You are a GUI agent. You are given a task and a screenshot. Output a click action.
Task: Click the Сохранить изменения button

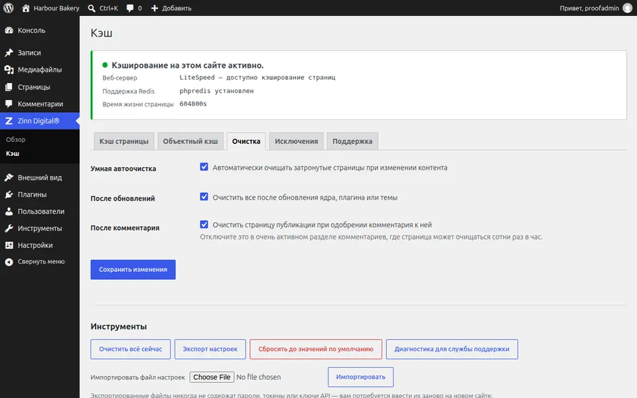[x=133, y=270]
